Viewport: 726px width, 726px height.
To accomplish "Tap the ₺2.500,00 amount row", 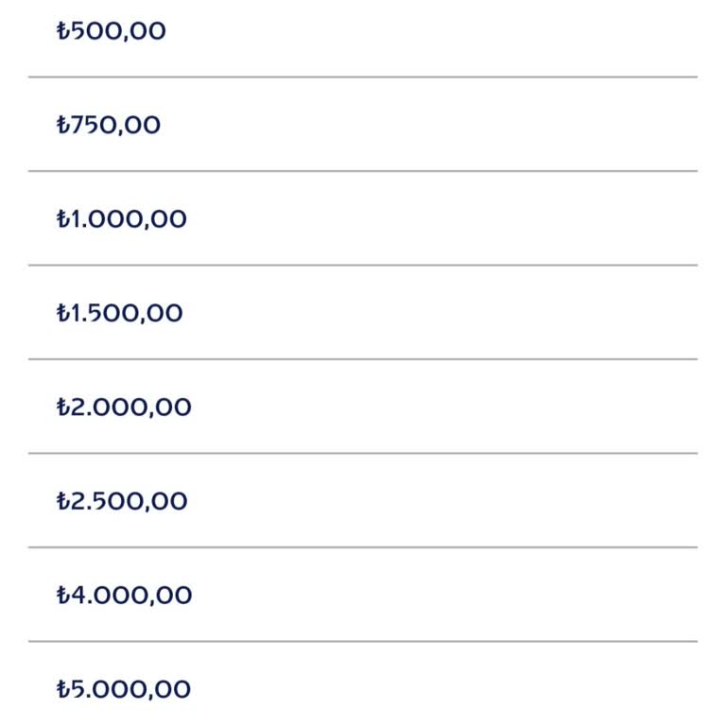I will click(122, 501).
